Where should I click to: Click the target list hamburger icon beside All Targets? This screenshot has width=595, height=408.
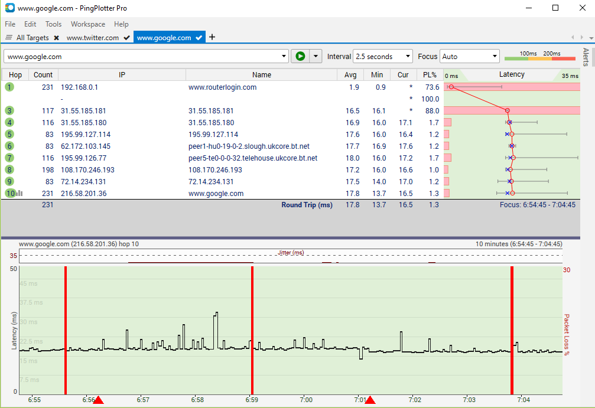click(8, 37)
